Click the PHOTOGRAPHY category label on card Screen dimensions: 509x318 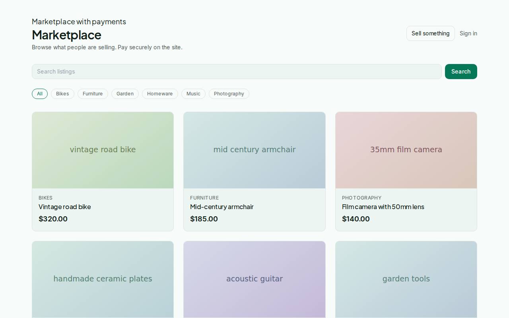362,198
